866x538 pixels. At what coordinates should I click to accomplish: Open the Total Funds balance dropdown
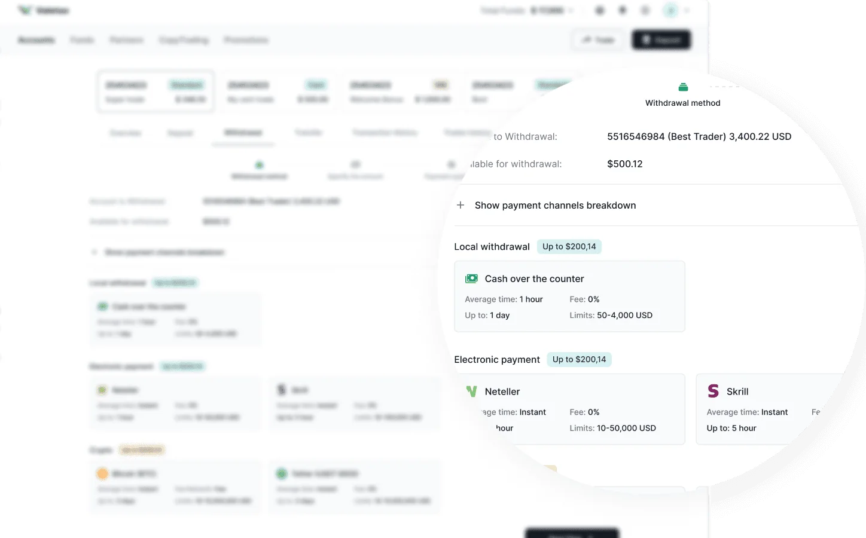[527, 10]
